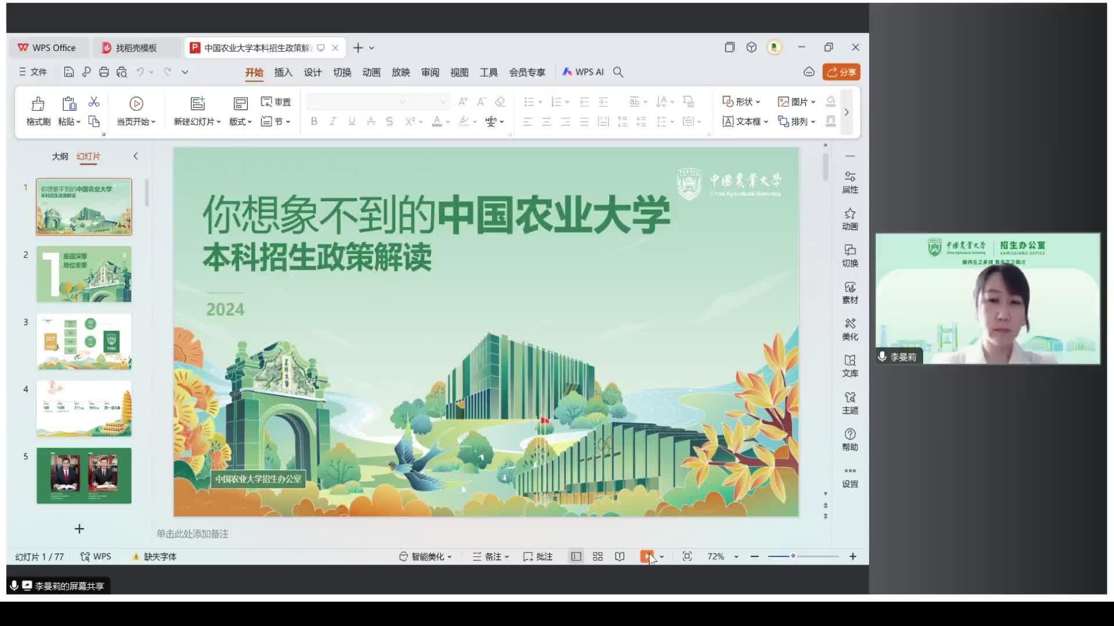The image size is (1114, 626).
Task: Click the WPS AI button
Action: coord(583,72)
